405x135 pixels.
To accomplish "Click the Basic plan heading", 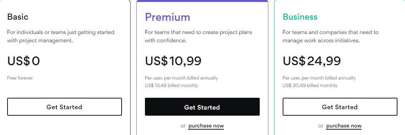I will (18, 17).
